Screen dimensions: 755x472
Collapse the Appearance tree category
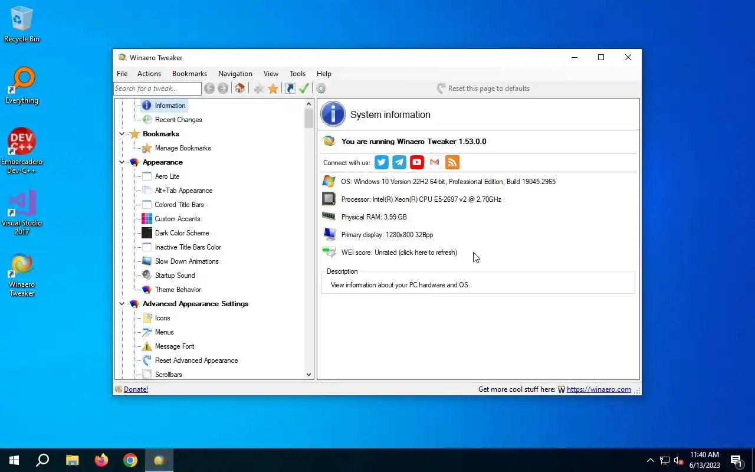[x=122, y=162]
